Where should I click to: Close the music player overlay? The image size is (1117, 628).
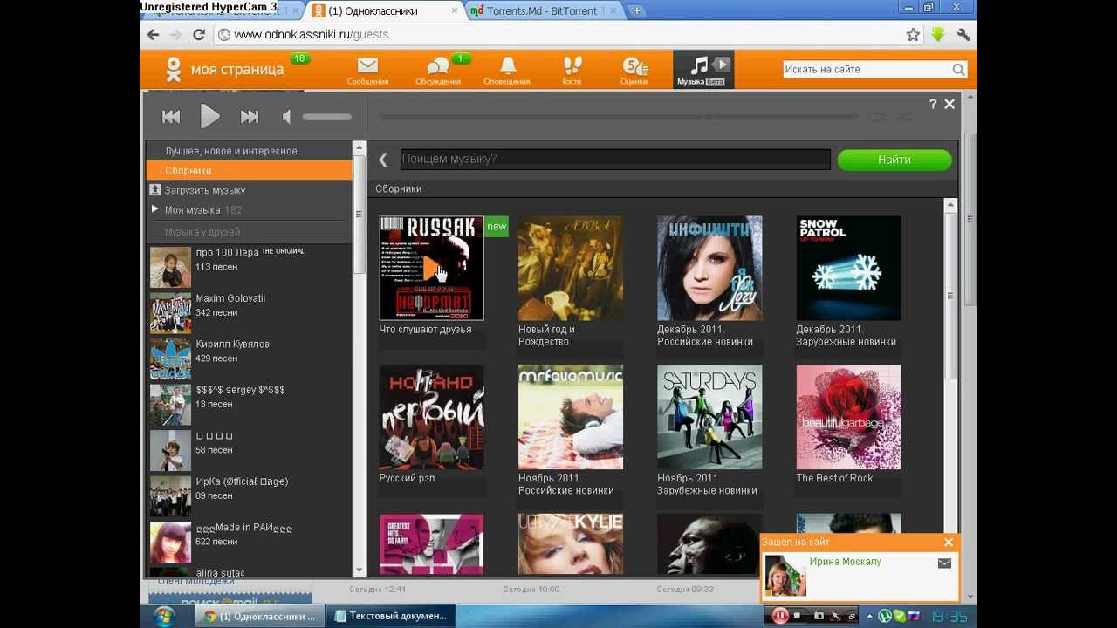pyautogui.click(x=949, y=104)
